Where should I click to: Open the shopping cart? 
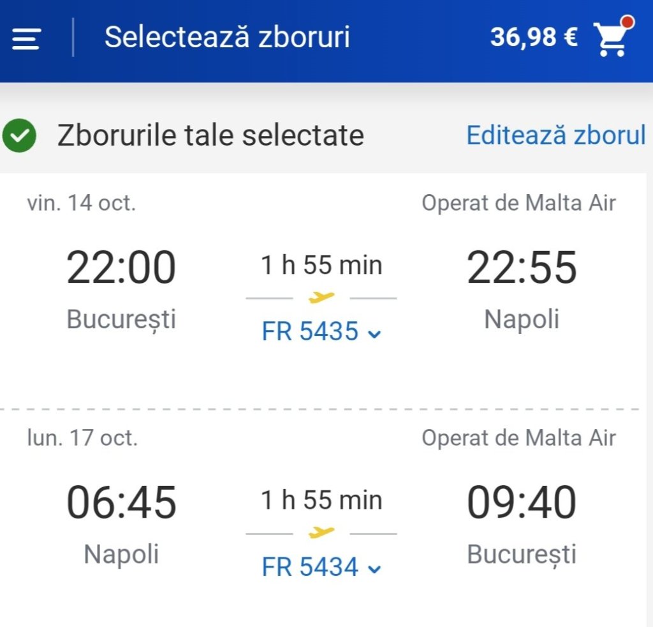(611, 41)
